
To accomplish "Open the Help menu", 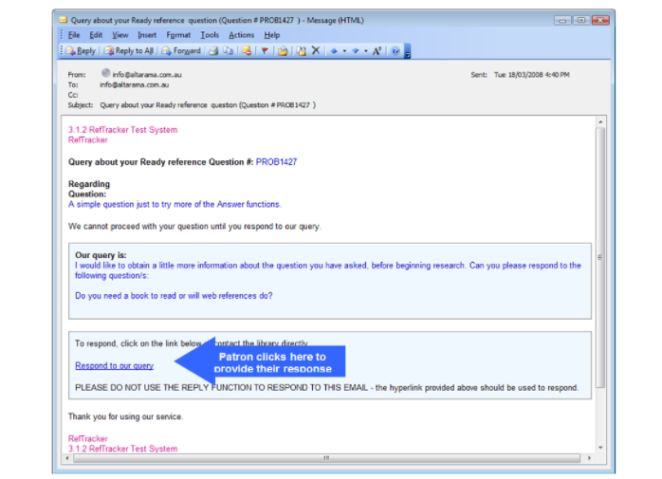I will (272, 35).
